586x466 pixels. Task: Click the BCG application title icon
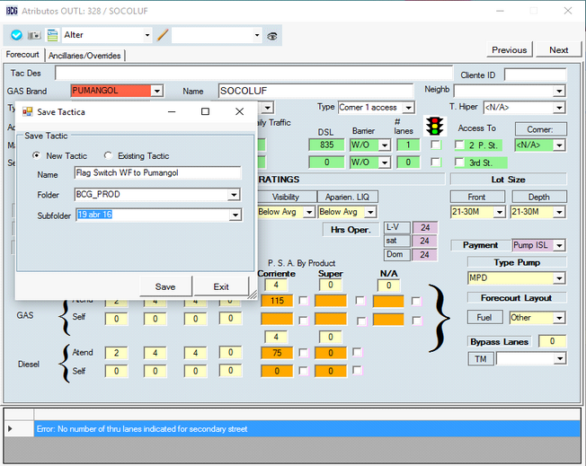point(12,11)
